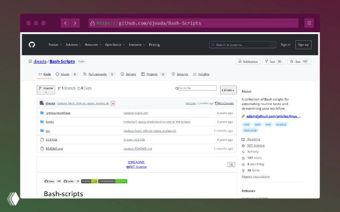Switch to the Issues tab
This screenshot has height=212, width=340.
coord(66,74)
